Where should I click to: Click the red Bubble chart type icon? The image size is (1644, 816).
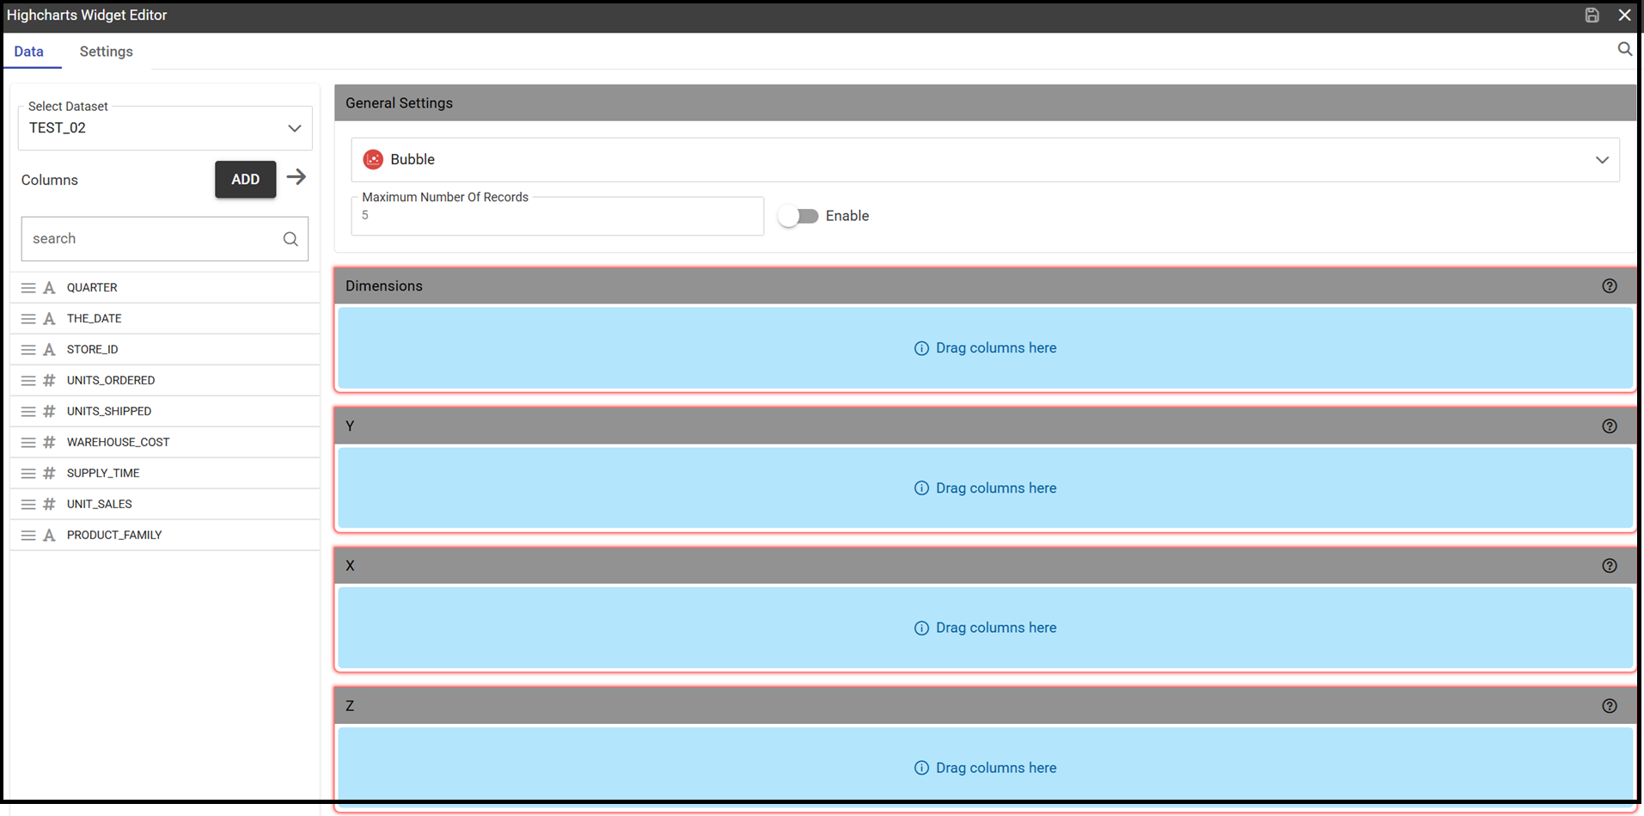tap(373, 159)
